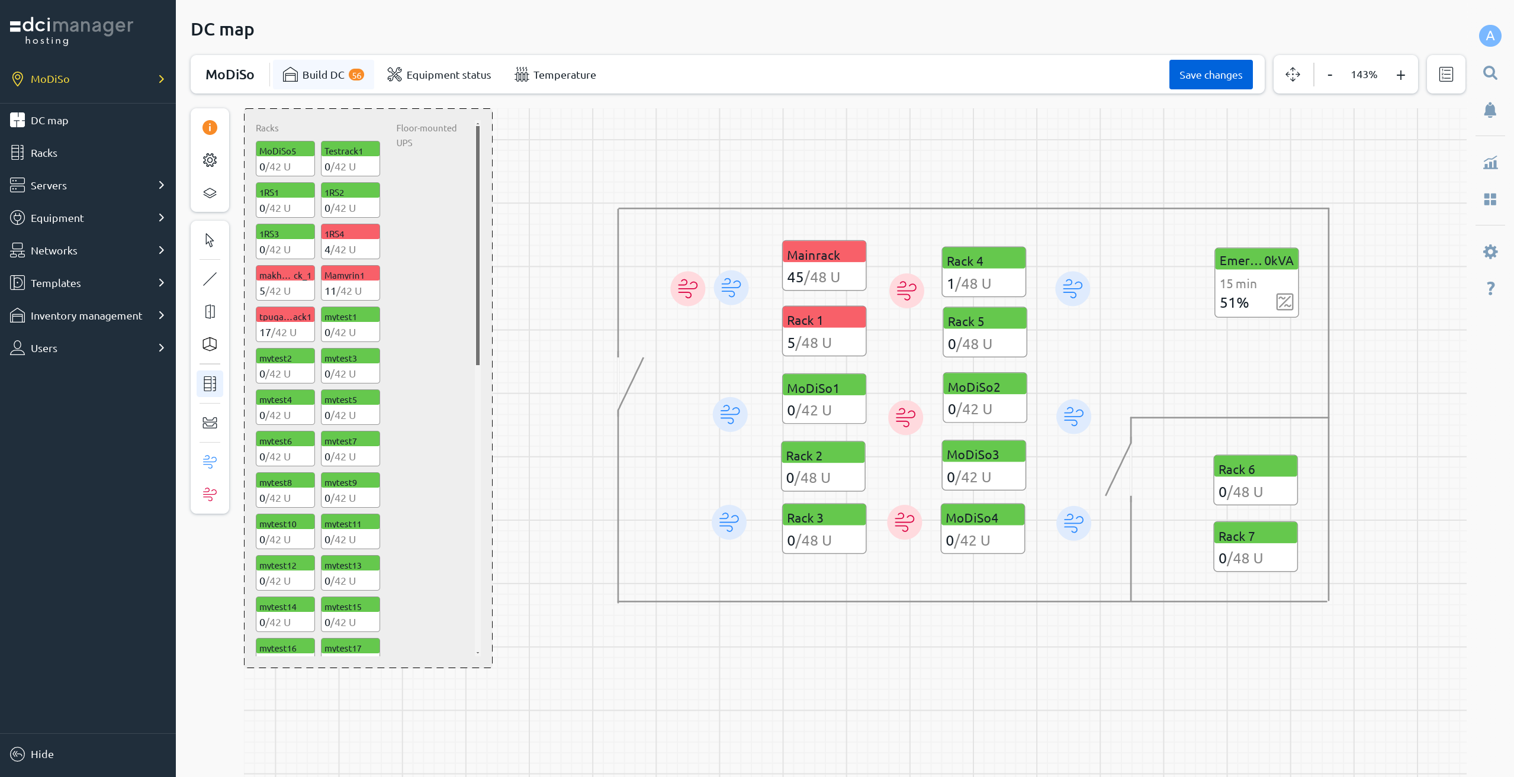The image size is (1514, 777).
Task: Pick mytest10 rack from palette
Action: [x=285, y=531]
